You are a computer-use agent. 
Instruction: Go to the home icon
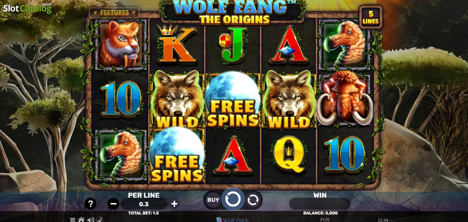click(81, 219)
